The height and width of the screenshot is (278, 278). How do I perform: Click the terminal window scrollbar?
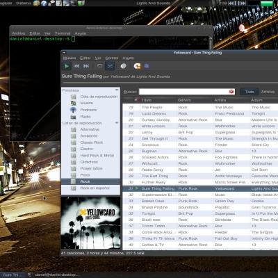coord(211,43)
